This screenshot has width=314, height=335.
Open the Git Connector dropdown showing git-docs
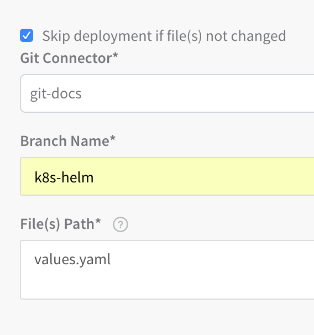click(x=167, y=93)
